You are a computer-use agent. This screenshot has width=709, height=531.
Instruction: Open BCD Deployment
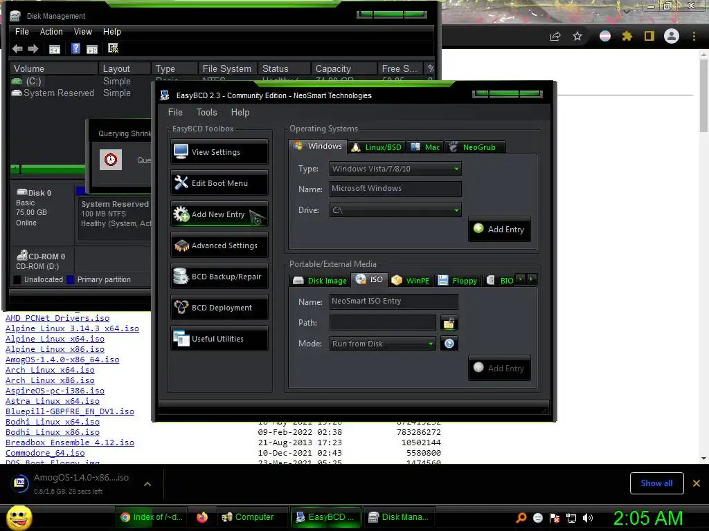pos(219,308)
